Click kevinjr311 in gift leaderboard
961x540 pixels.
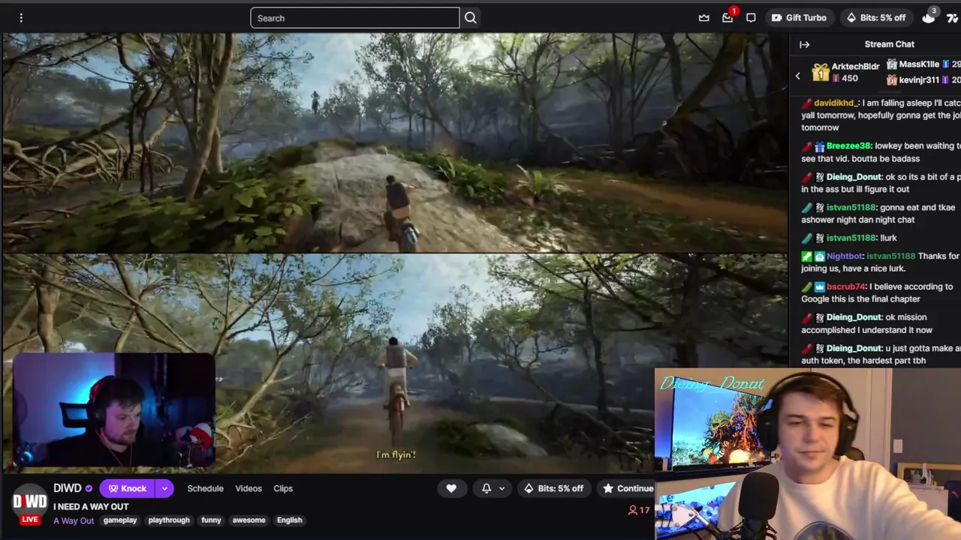click(919, 79)
